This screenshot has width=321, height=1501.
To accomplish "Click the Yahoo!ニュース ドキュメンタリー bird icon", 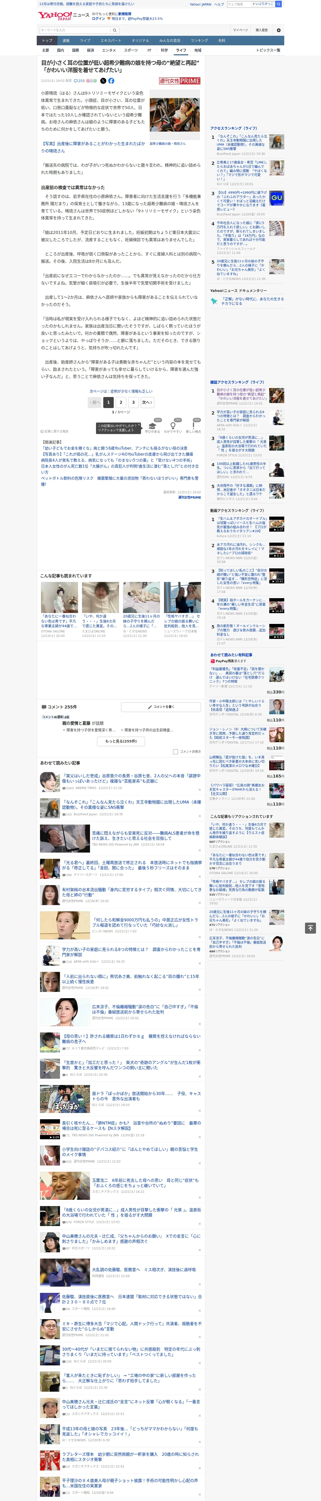I will pyautogui.click(x=214, y=301).
